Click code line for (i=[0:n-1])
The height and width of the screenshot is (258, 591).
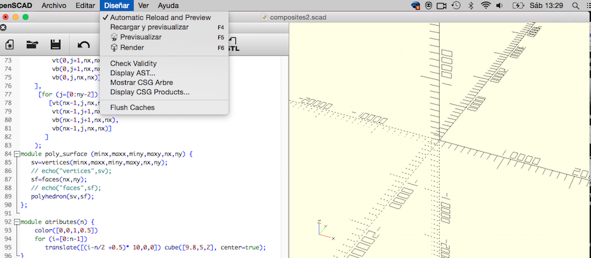coord(61,239)
